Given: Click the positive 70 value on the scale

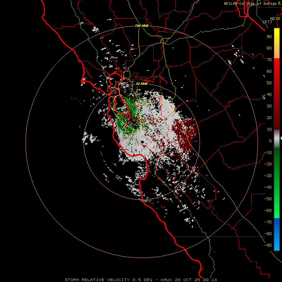Looking at the screenshot, I should pyautogui.click(x=269, y=60).
